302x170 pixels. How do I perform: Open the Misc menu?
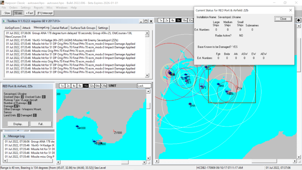(50, 8)
